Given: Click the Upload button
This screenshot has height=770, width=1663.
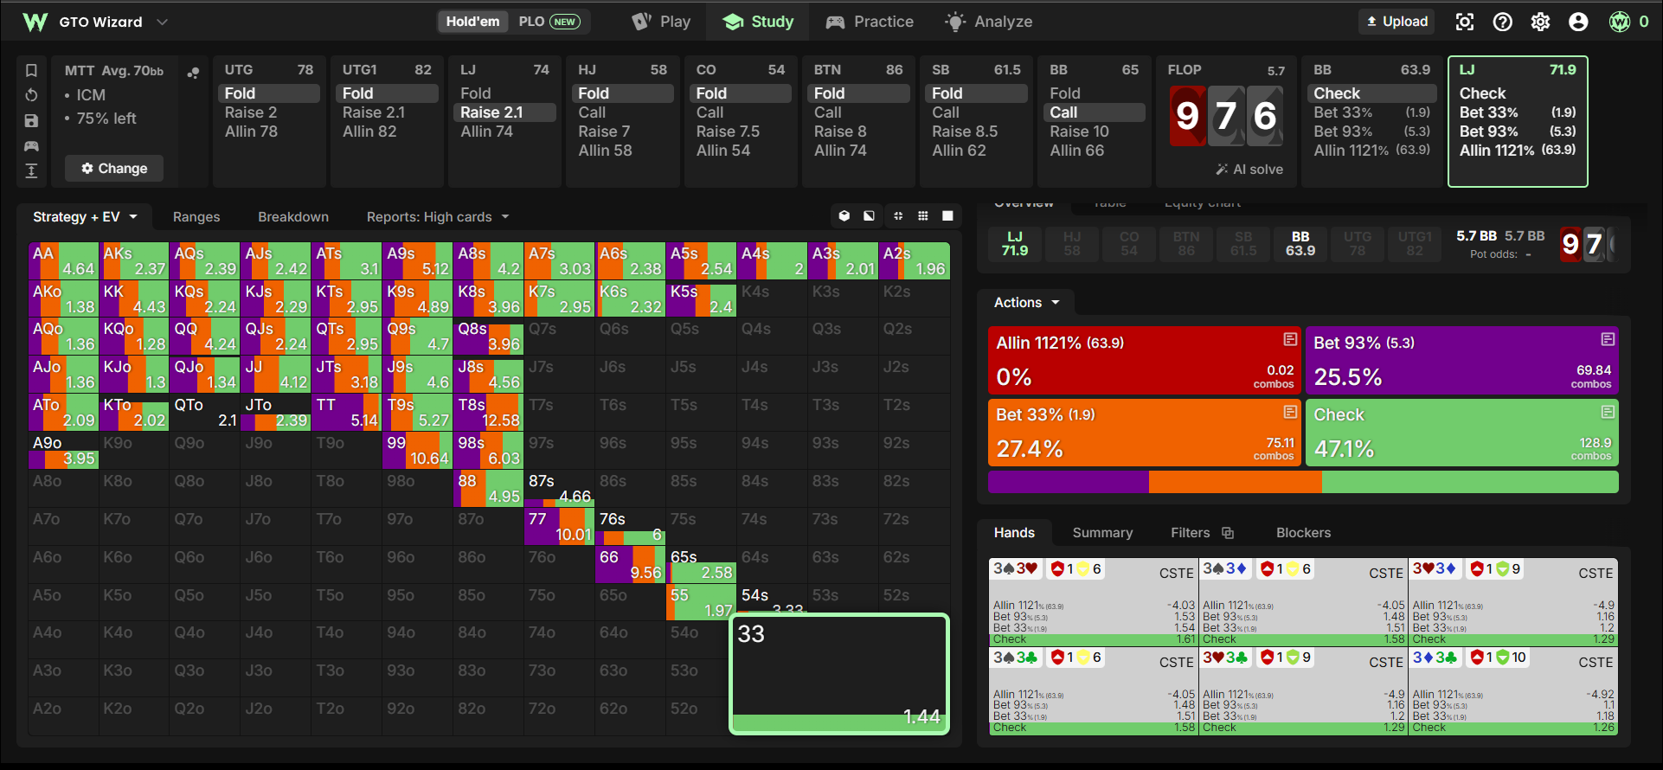Looking at the screenshot, I should pos(1397,22).
